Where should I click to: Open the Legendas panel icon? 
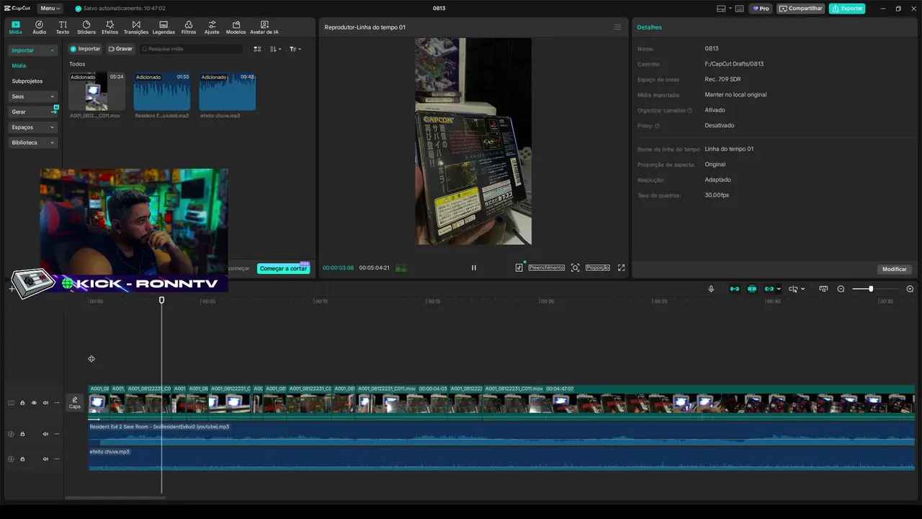(x=164, y=27)
